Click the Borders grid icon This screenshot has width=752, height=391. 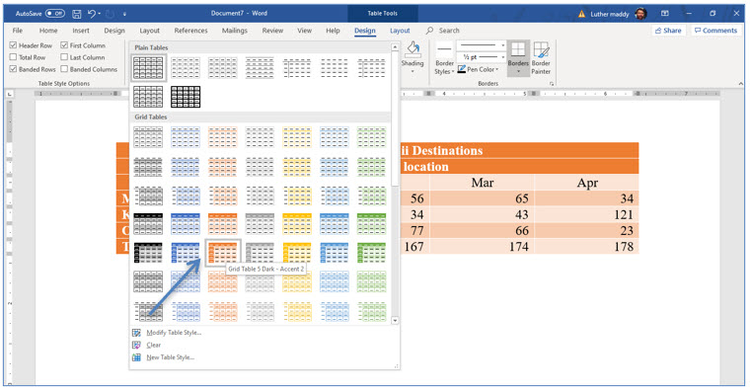(518, 49)
